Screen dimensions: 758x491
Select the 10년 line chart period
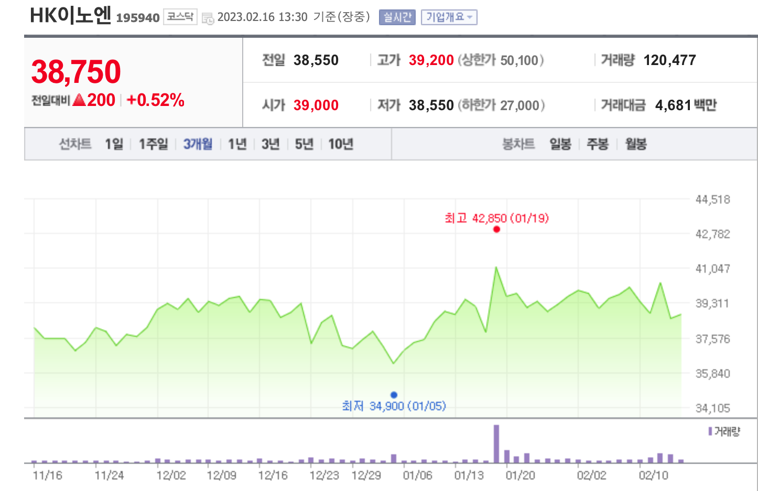(341, 144)
